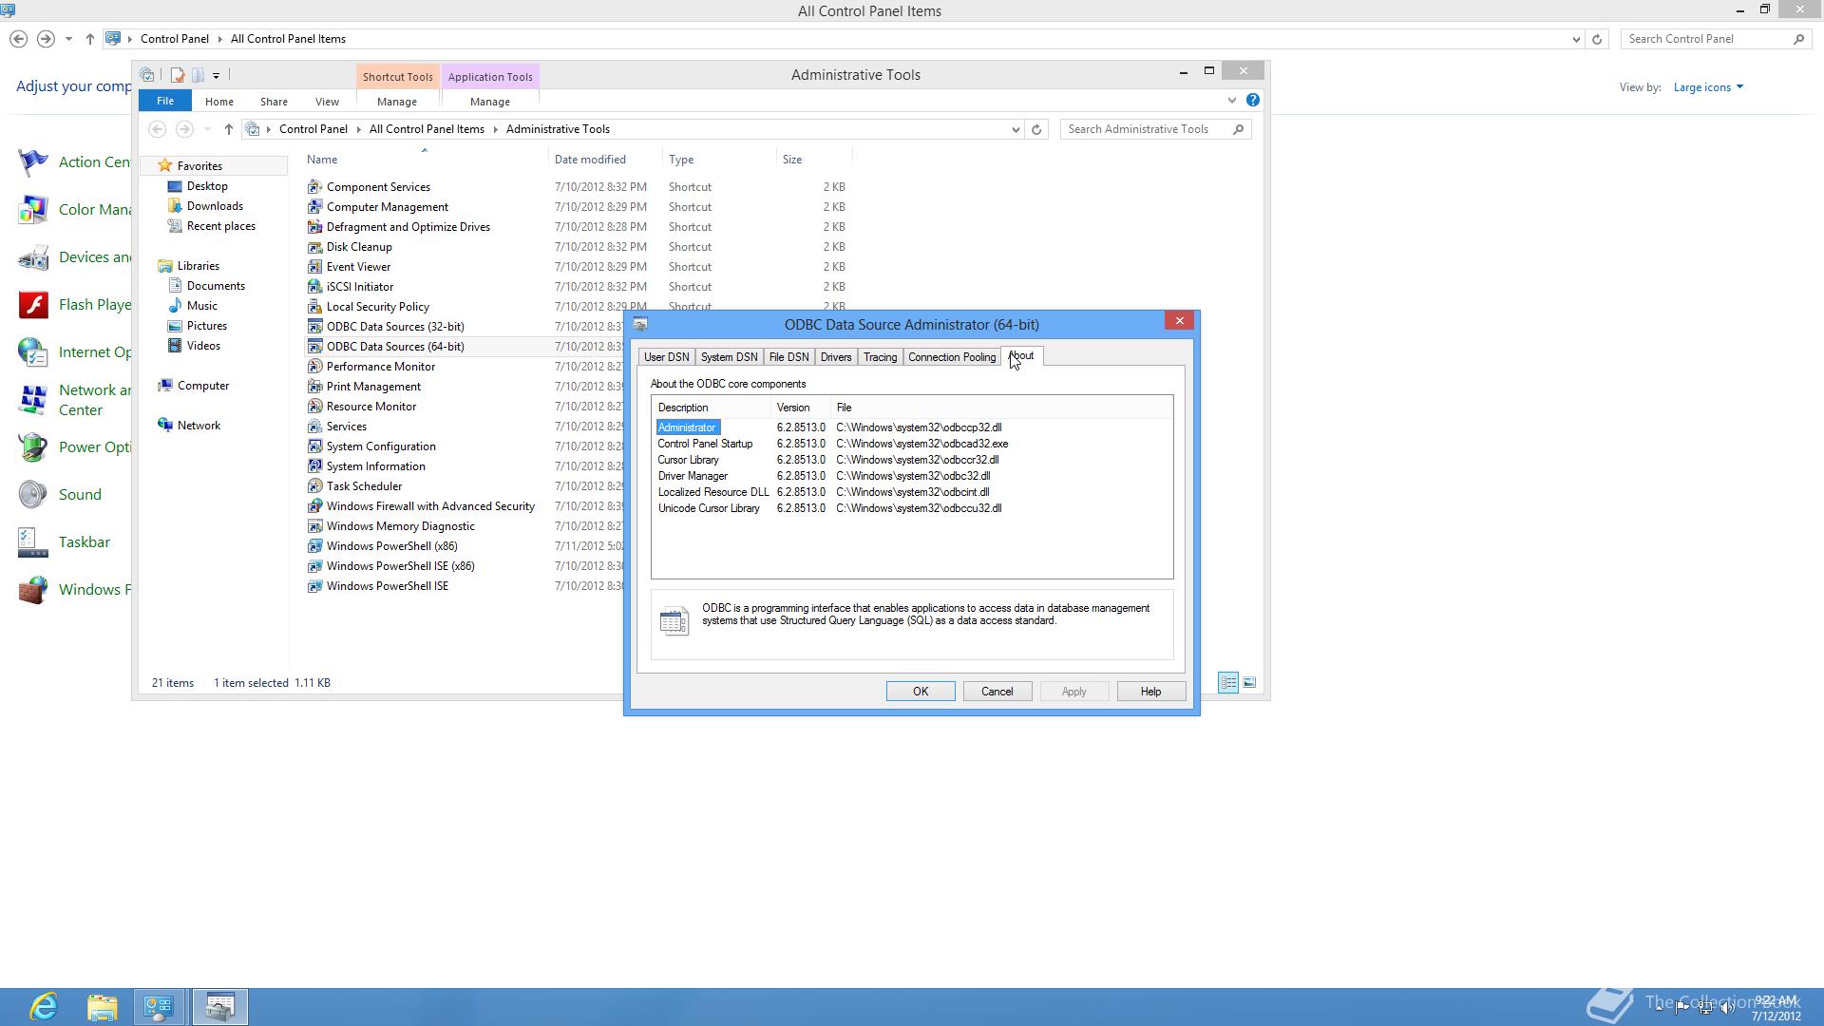Open the Control Panel address bar dropdown

[x=1576, y=39]
